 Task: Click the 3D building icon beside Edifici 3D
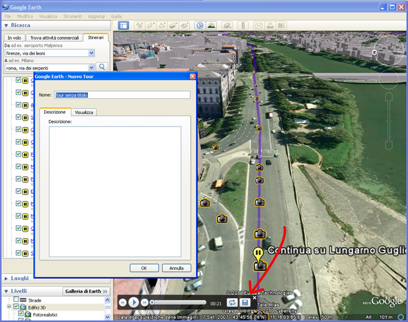23,307
